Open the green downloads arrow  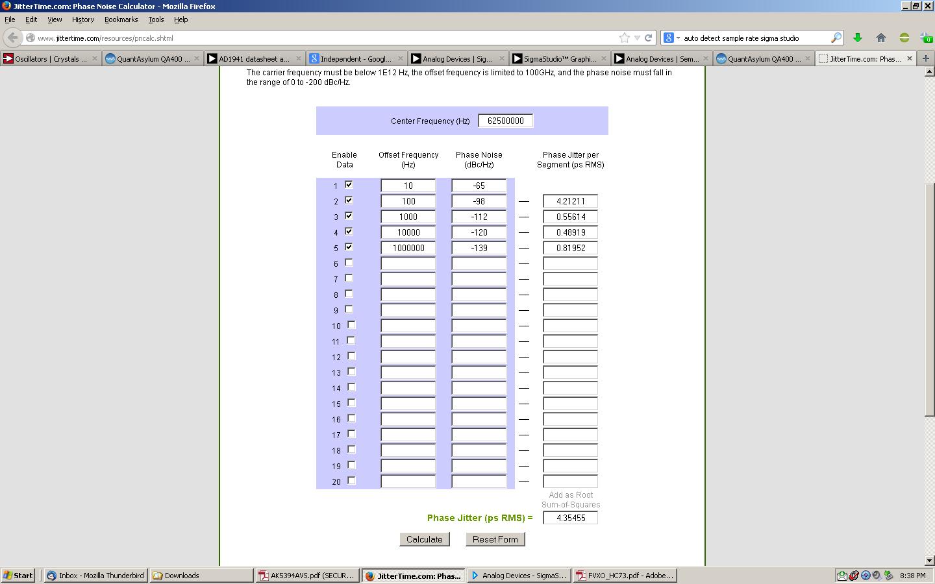coord(858,38)
